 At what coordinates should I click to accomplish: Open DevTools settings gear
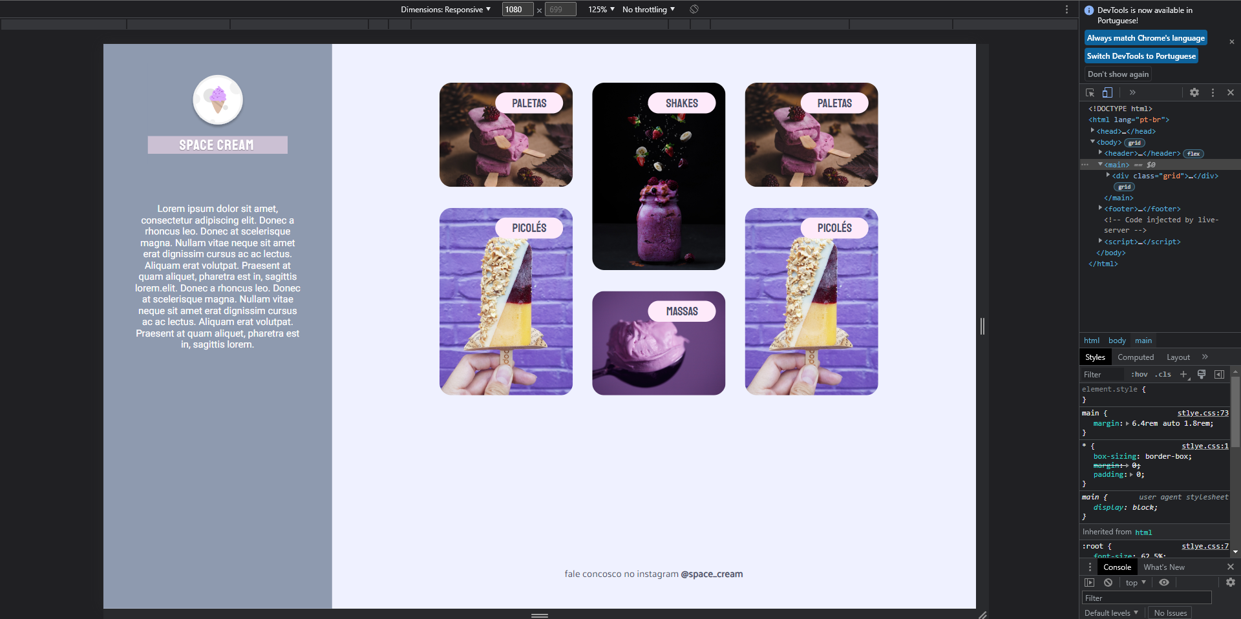tap(1194, 92)
